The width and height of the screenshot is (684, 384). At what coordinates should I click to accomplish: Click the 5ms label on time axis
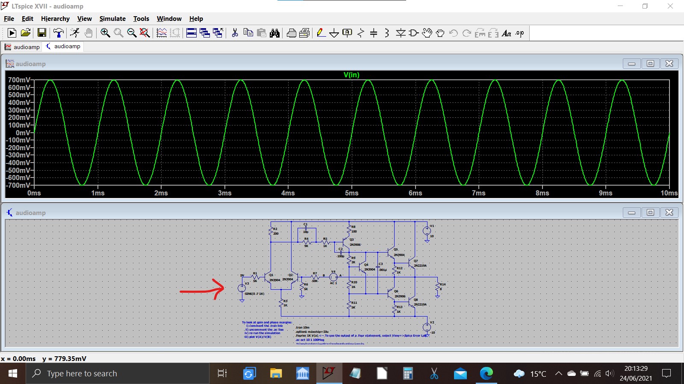[x=352, y=193]
